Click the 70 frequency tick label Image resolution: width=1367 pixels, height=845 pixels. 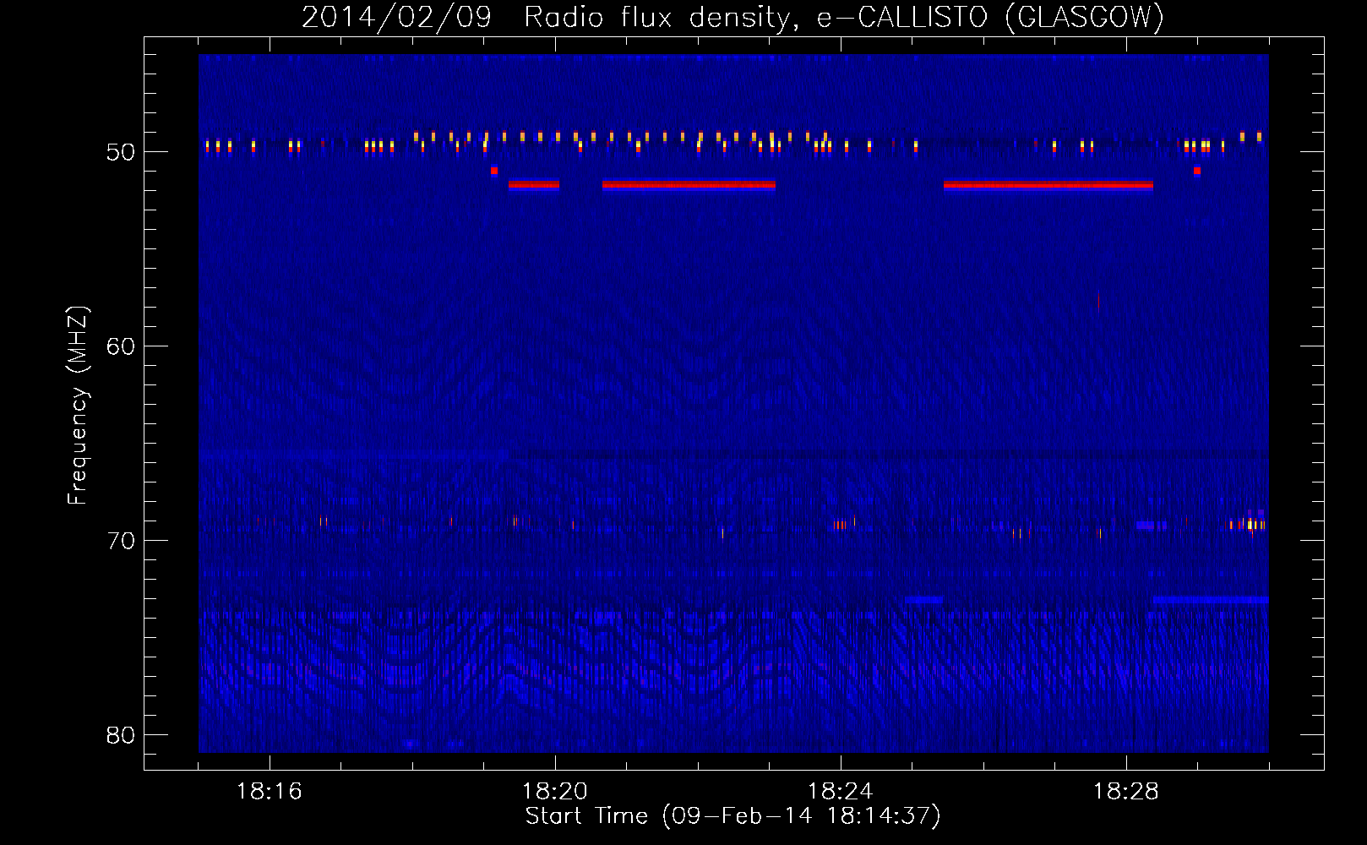pyautogui.click(x=121, y=541)
